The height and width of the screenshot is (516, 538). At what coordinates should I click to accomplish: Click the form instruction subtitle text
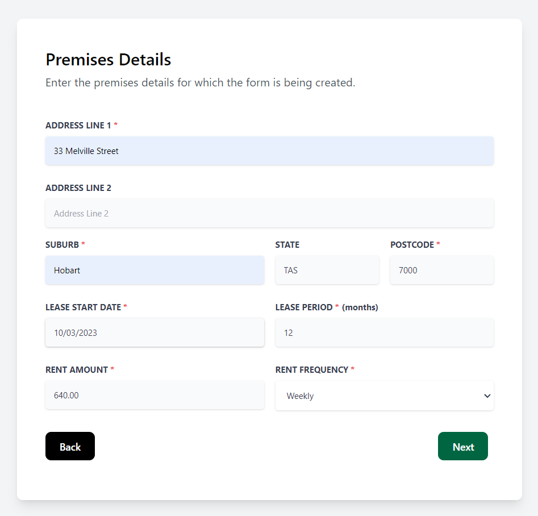(200, 82)
